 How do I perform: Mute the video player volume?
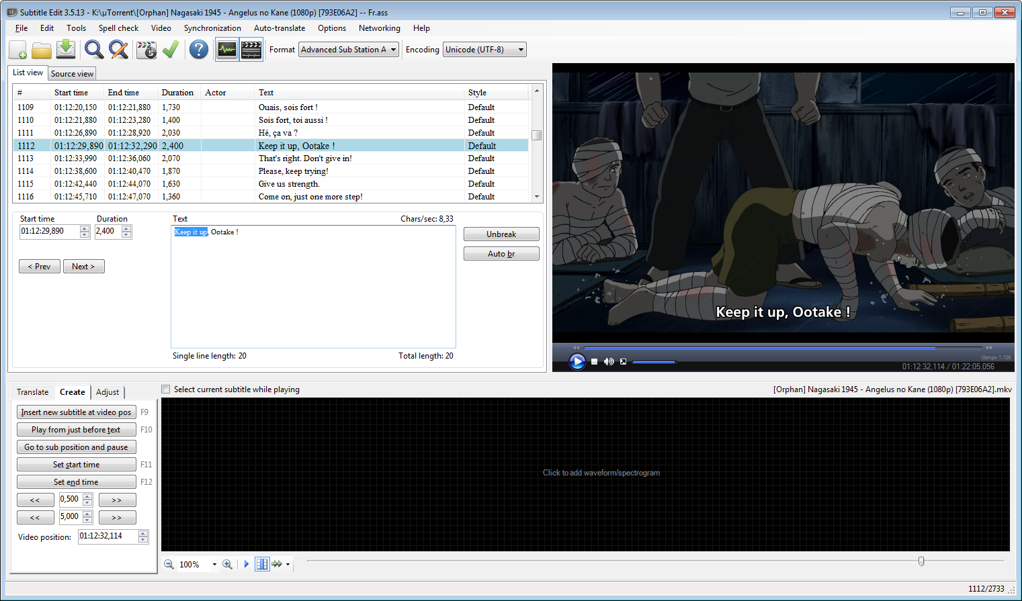coord(609,362)
